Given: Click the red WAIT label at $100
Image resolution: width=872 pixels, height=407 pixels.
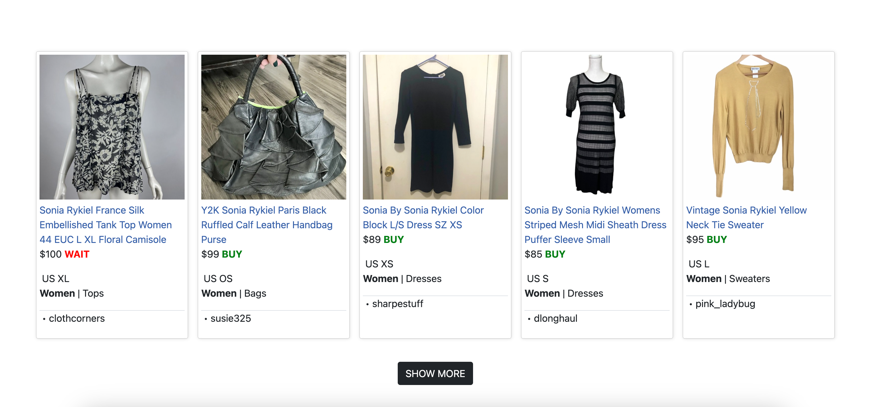Looking at the screenshot, I should (77, 254).
